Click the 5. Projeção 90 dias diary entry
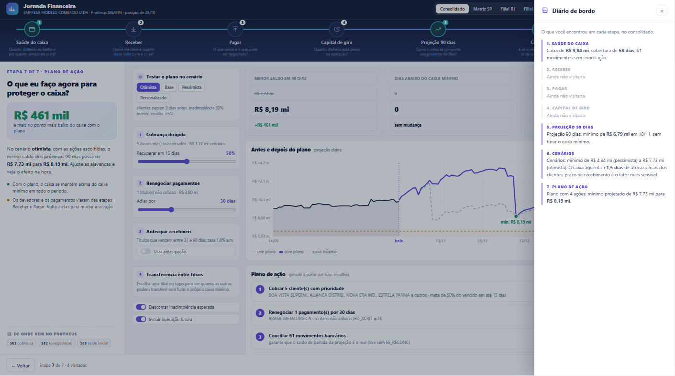This screenshot has height=376, width=675. click(x=604, y=134)
